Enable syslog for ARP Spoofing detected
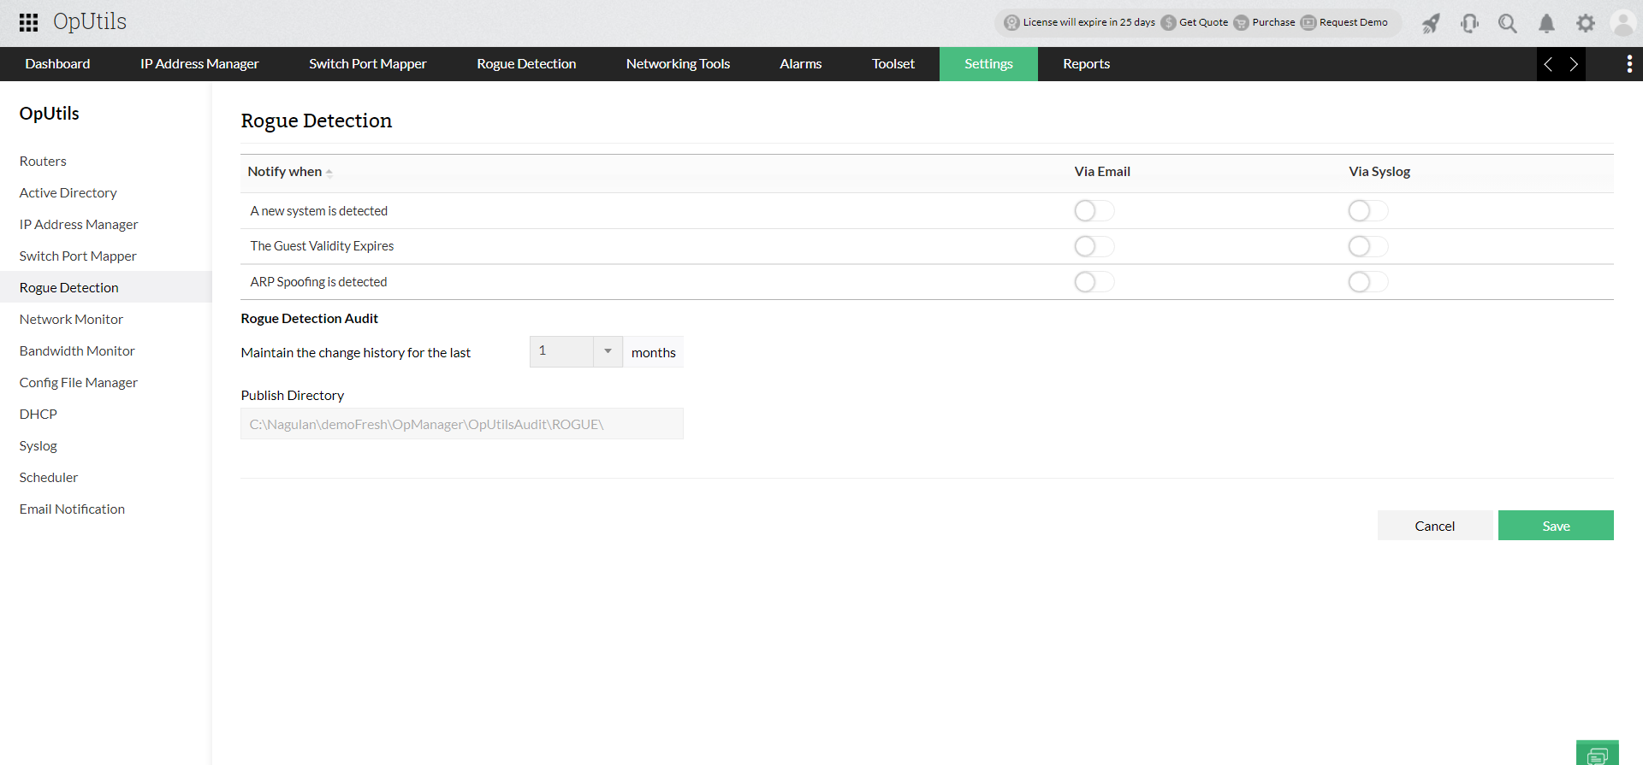The width and height of the screenshot is (1643, 765). click(x=1367, y=282)
